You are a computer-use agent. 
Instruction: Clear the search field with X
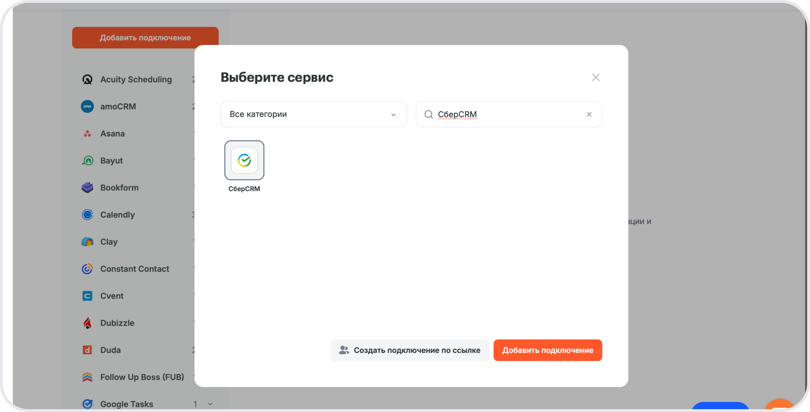(589, 114)
